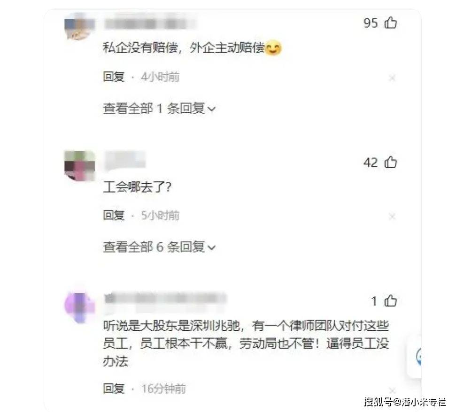Dismiss the 私企没有赔偿 comment with X
456x412 pixels.
(392, 78)
